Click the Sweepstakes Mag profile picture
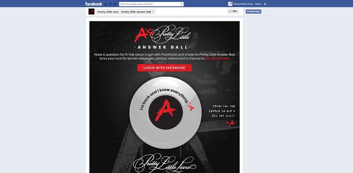 [230, 4]
